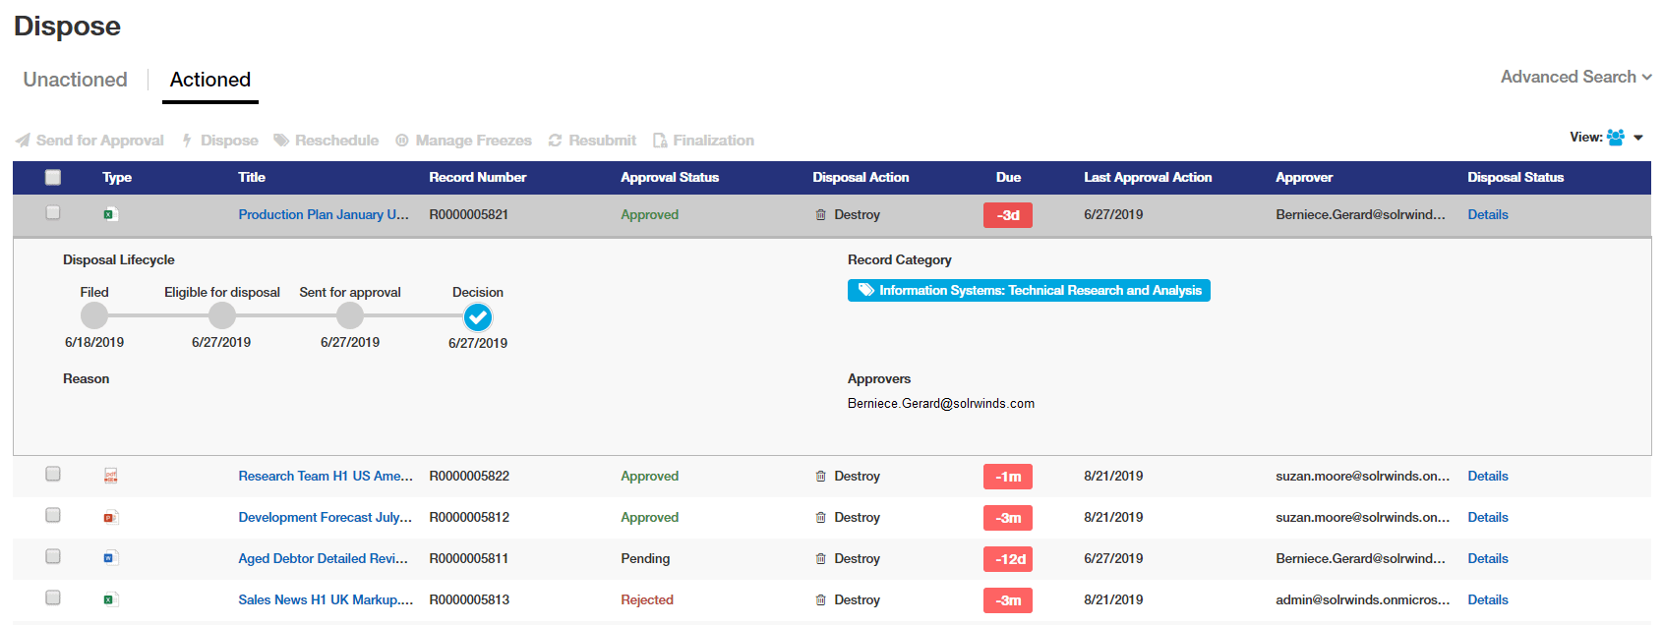Viewport: 1664px width, 625px height.
Task: Toggle the select-all checkbox in table header
Action: (53, 177)
